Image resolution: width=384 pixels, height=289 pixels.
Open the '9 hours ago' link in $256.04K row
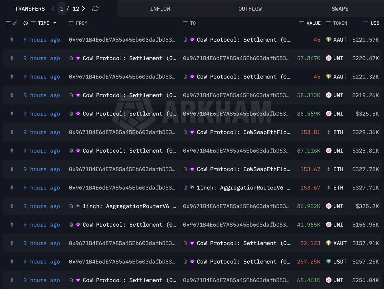click(42, 280)
